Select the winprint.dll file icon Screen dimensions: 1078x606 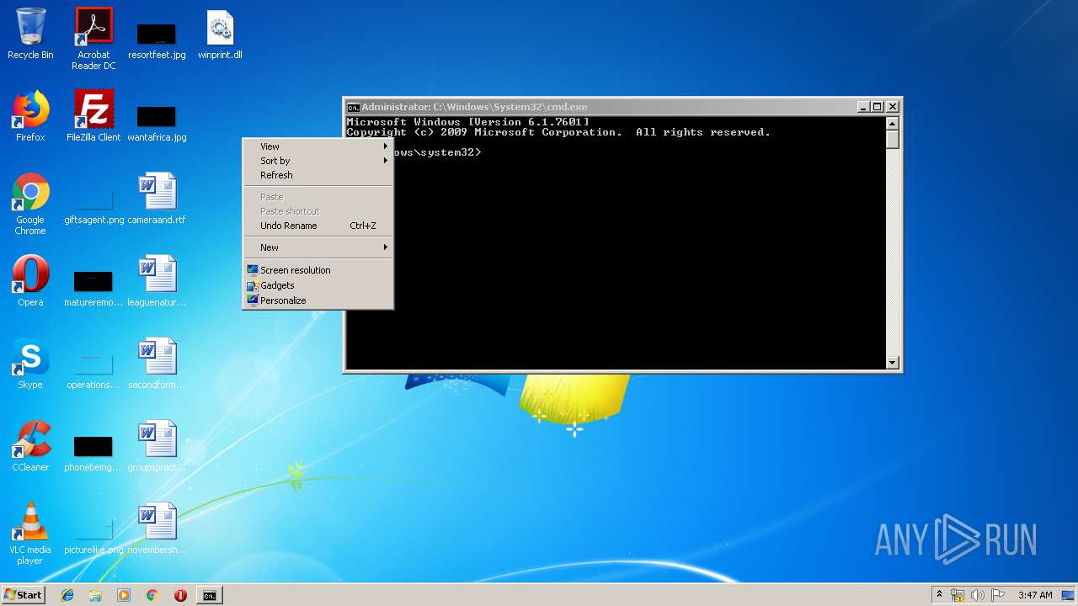(220, 34)
